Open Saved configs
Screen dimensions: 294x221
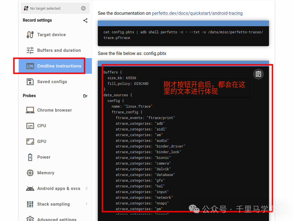tap(55, 82)
